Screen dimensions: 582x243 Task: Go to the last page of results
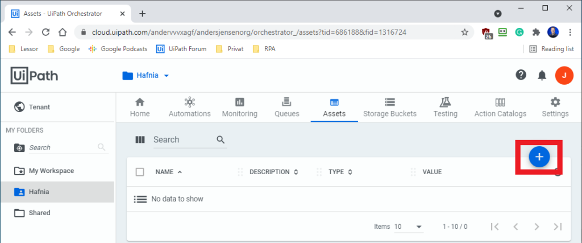[x=558, y=226]
